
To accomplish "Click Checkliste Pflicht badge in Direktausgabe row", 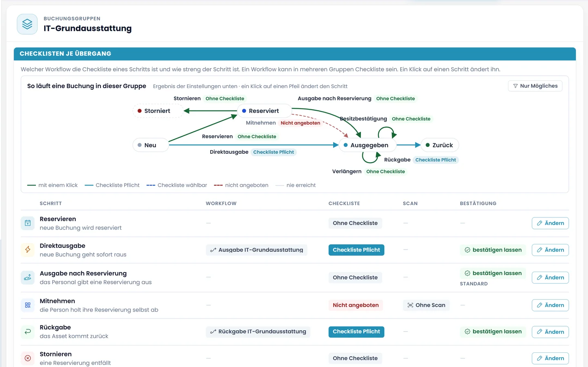I will click(356, 250).
